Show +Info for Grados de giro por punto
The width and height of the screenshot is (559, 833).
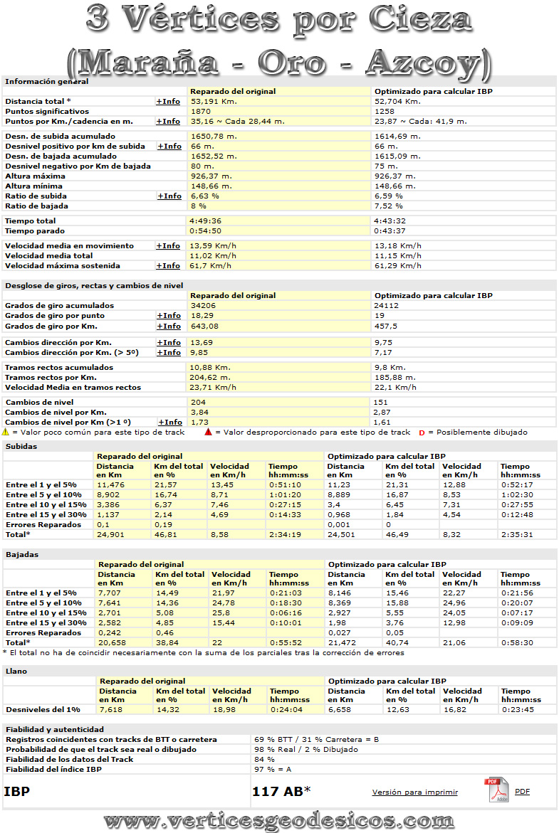click(169, 316)
